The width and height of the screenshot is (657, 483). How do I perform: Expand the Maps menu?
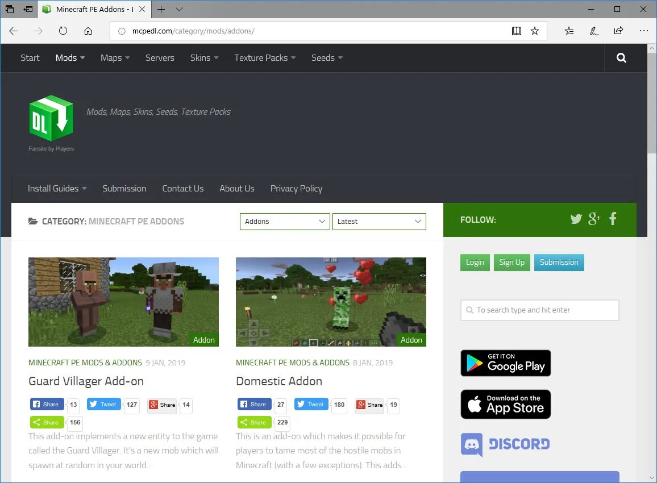(115, 58)
